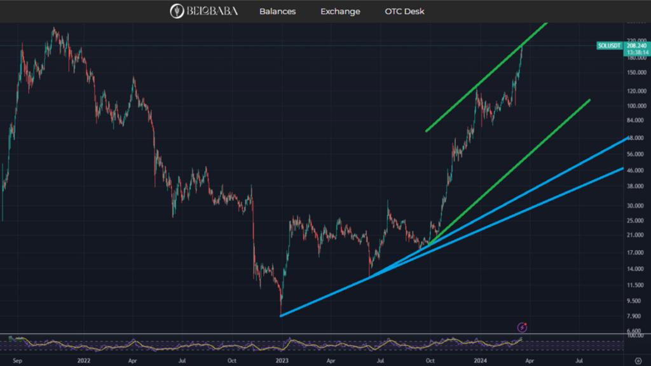Image resolution: width=651 pixels, height=366 pixels.
Task: Click the Belobaba logo icon
Action: [177, 11]
